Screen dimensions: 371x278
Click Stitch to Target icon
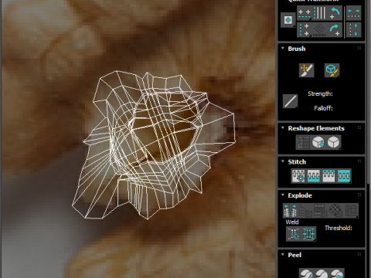point(298,176)
